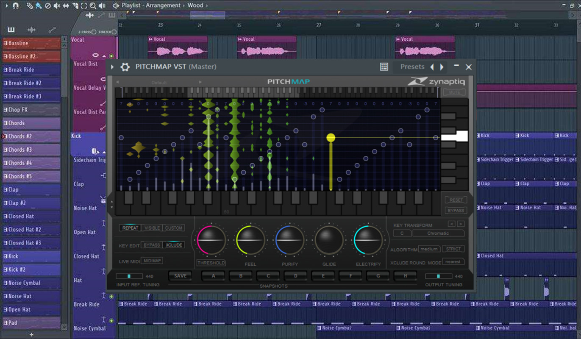This screenshot has width=581, height=339.
Task: Enable the STRETCH checkbox
Action: coord(114,32)
